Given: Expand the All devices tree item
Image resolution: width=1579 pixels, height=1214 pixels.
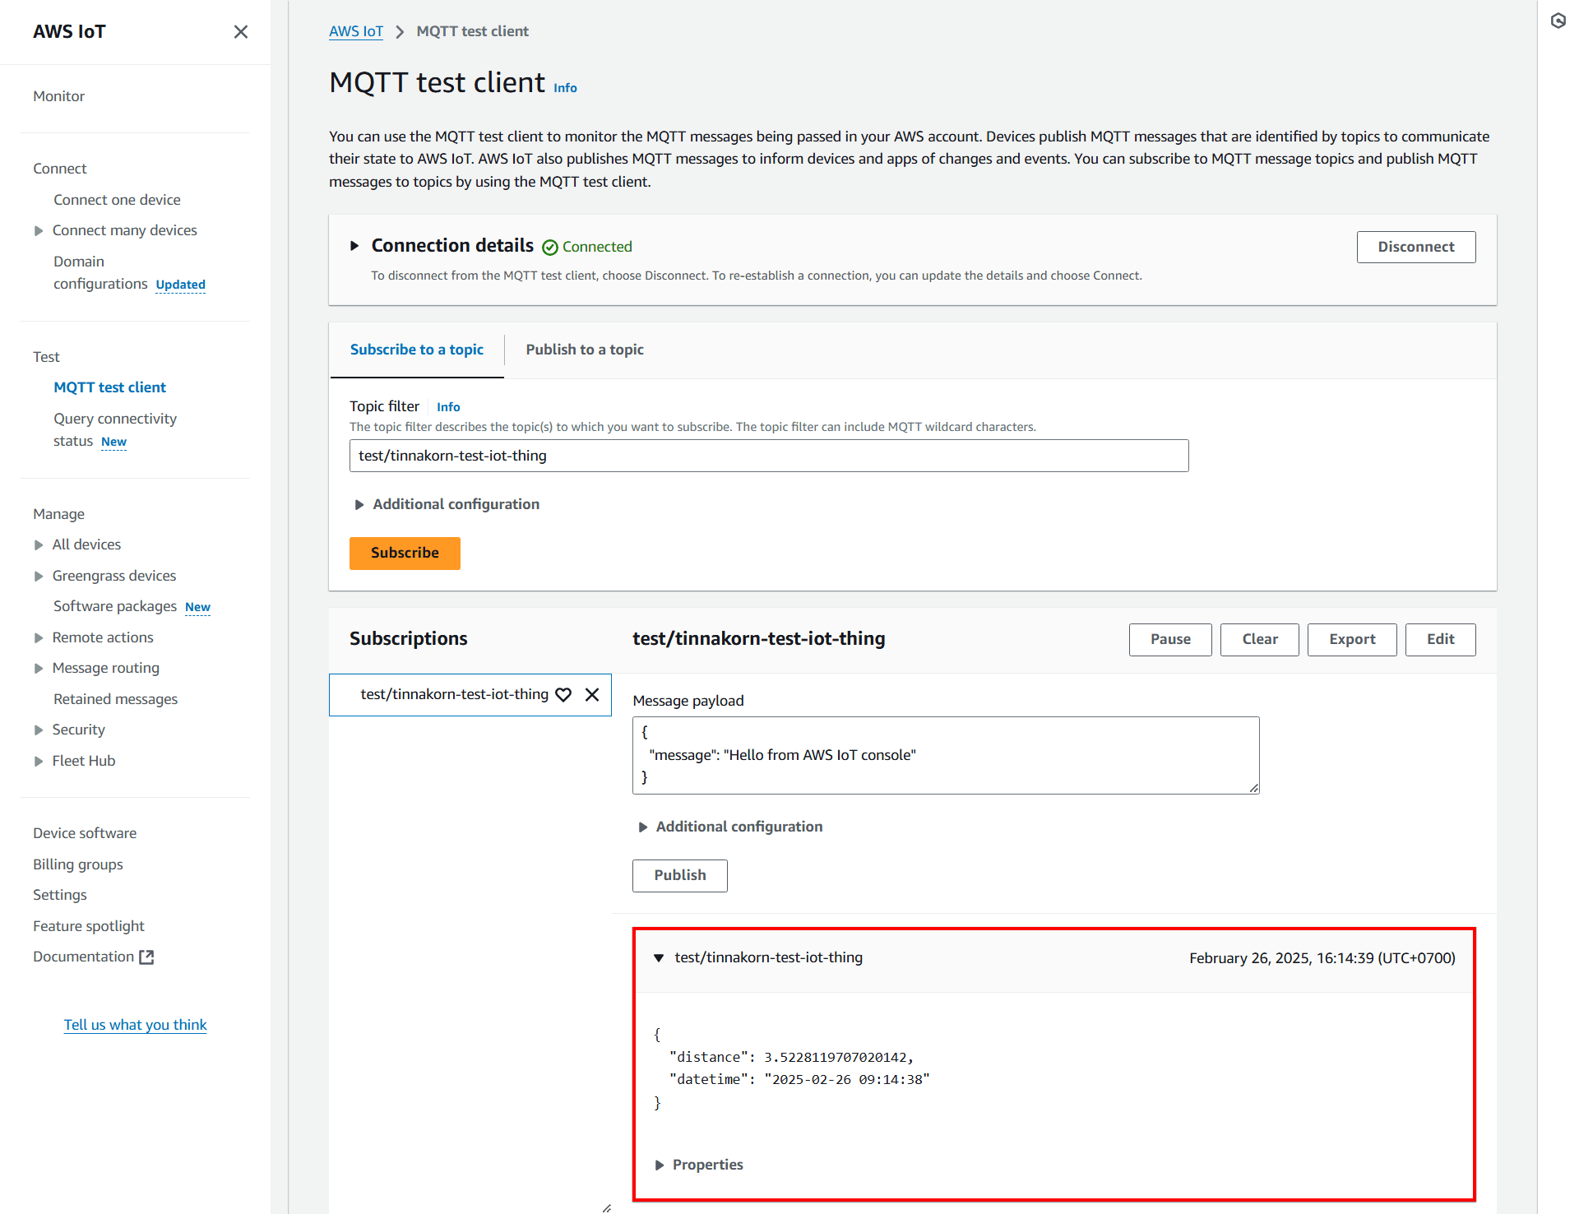Looking at the screenshot, I should (39, 545).
